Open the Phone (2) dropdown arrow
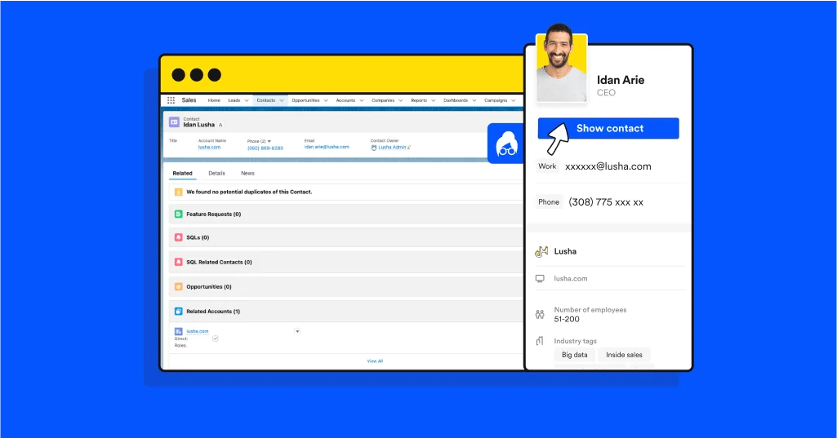 coord(269,141)
